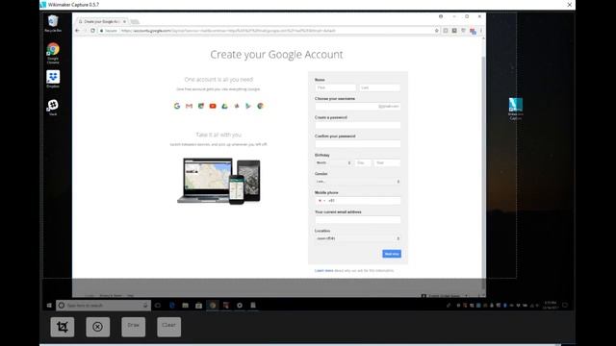The width and height of the screenshot is (616, 346).
Task: Open the Learn more link
Action: pos(323,271)
